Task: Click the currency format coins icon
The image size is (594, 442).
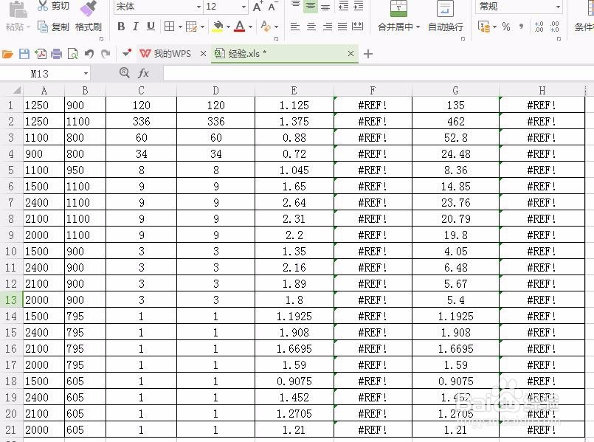Action: click(484, 27)
